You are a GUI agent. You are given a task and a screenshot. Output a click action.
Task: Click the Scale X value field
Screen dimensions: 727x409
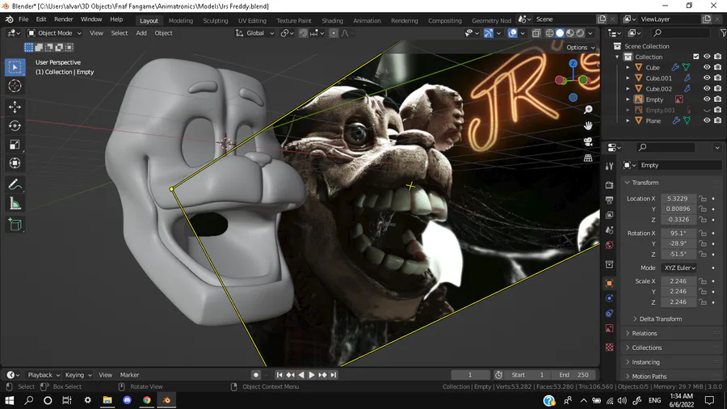click(x=679, y=281)
